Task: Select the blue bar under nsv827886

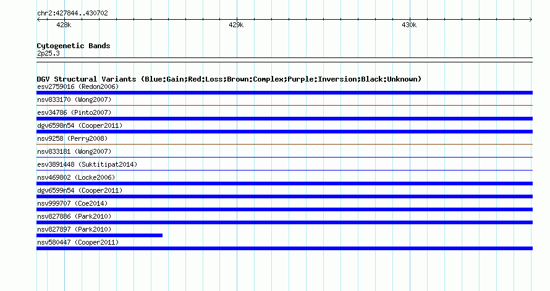Action: [284, 222]
